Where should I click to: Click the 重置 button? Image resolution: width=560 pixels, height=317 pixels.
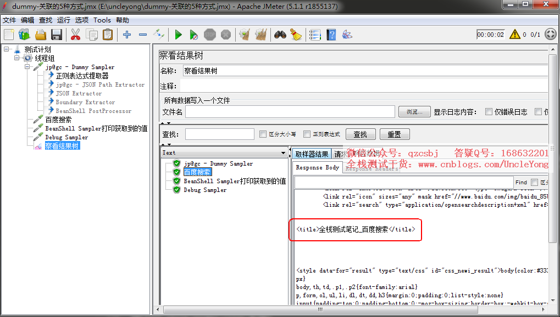point(394,134)
